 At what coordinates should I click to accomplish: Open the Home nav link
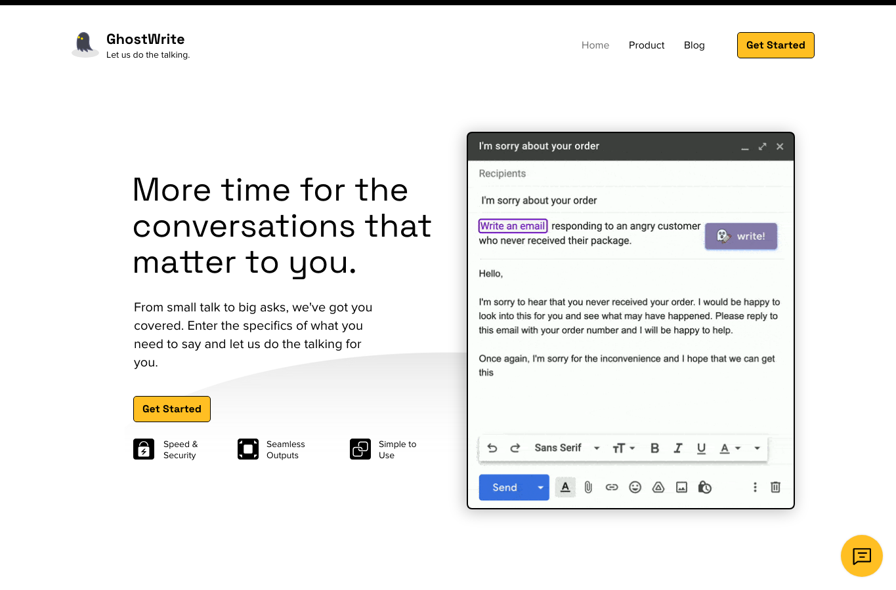[x=595, y=45]
